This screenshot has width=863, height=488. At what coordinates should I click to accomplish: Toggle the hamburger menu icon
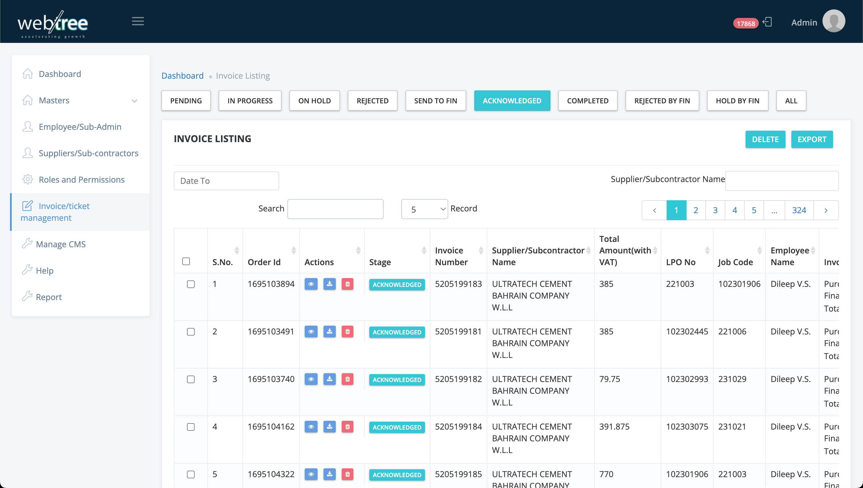click(138, 21)
